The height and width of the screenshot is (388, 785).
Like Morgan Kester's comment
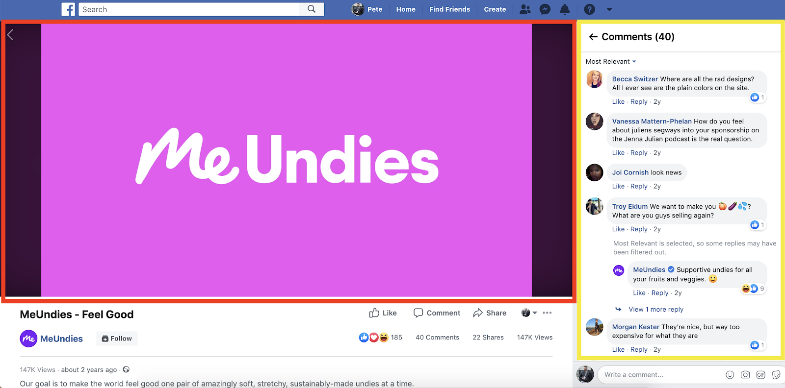point(618,350)
